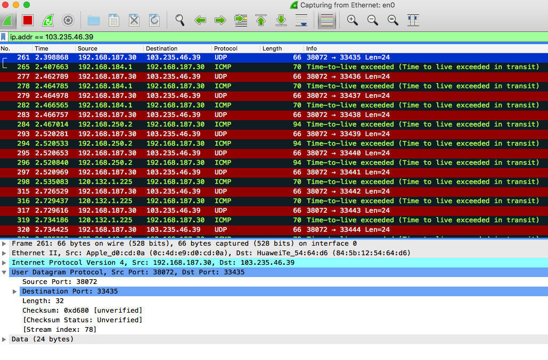
Task: Zoom in on the packet list text
Action: pyautogui.click(x=353, y=20)
